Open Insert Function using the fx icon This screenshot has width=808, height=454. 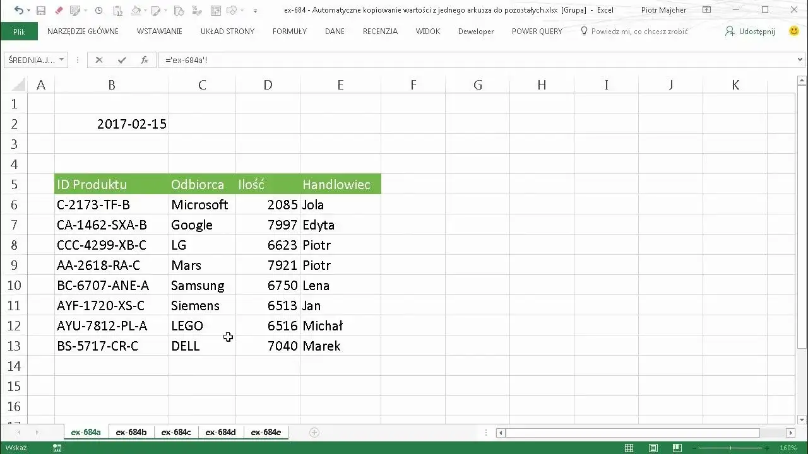point(145,60)
